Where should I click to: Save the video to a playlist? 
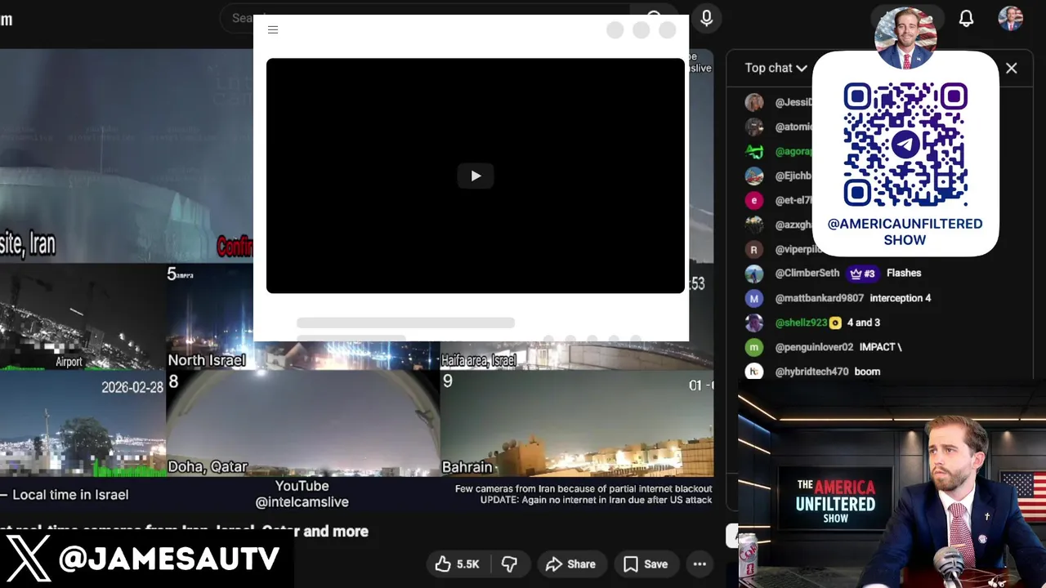[x=646, y=564]
